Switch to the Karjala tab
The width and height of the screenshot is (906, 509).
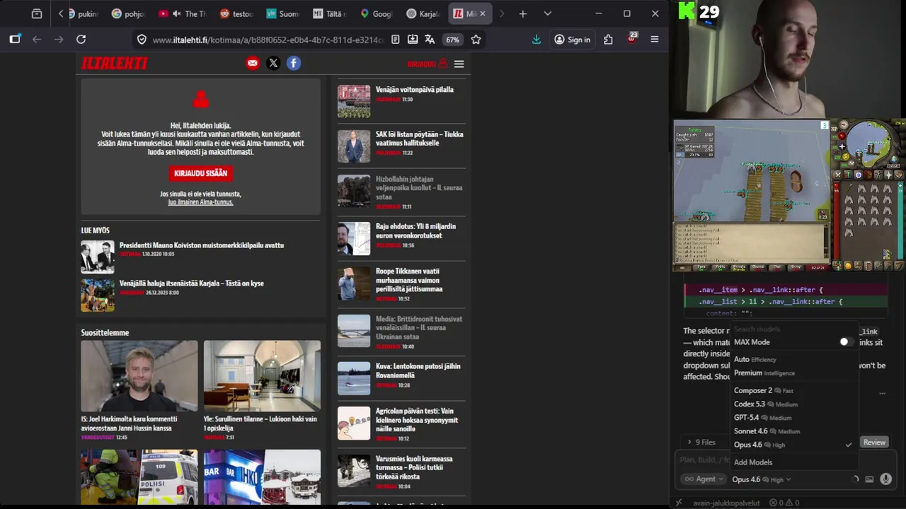423,13
